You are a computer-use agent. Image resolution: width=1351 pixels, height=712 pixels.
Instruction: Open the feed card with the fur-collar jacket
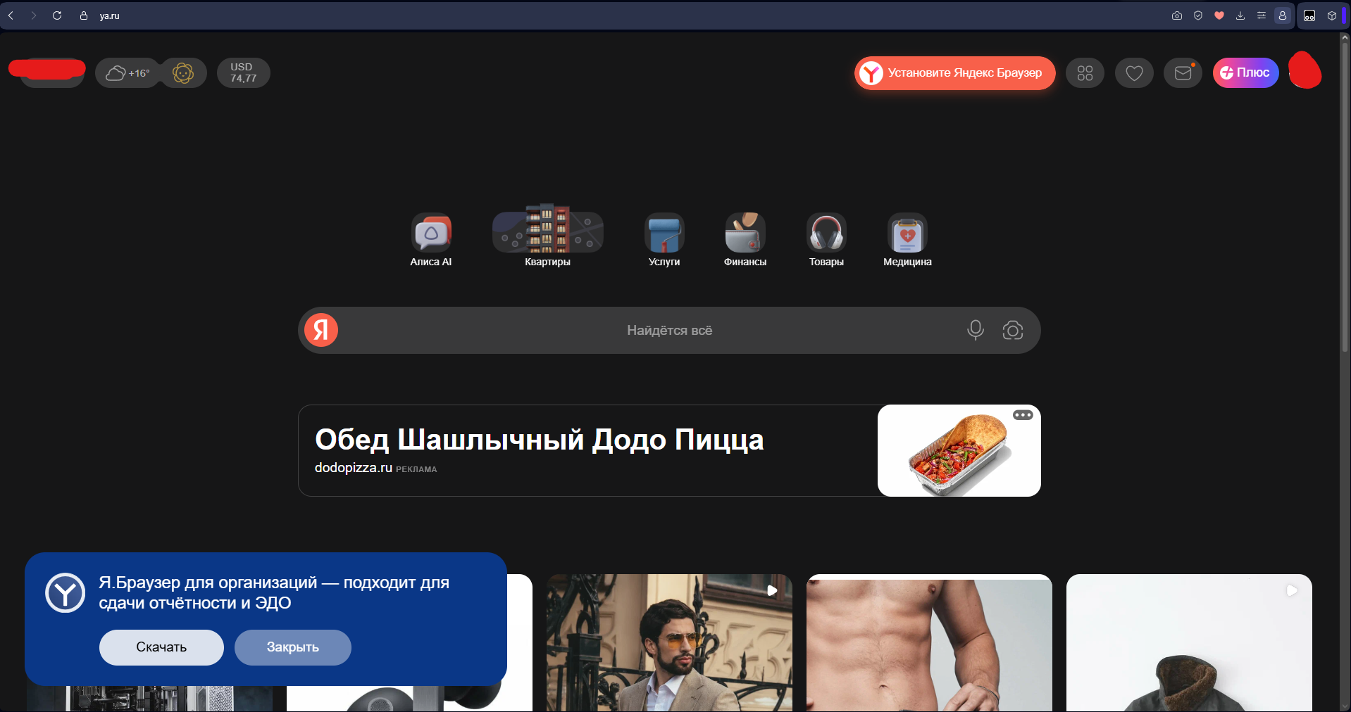coord(1189,643)
